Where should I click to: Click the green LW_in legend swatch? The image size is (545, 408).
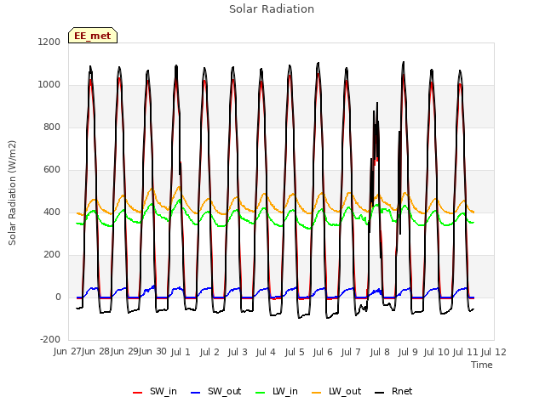click(x=261, y=393)
